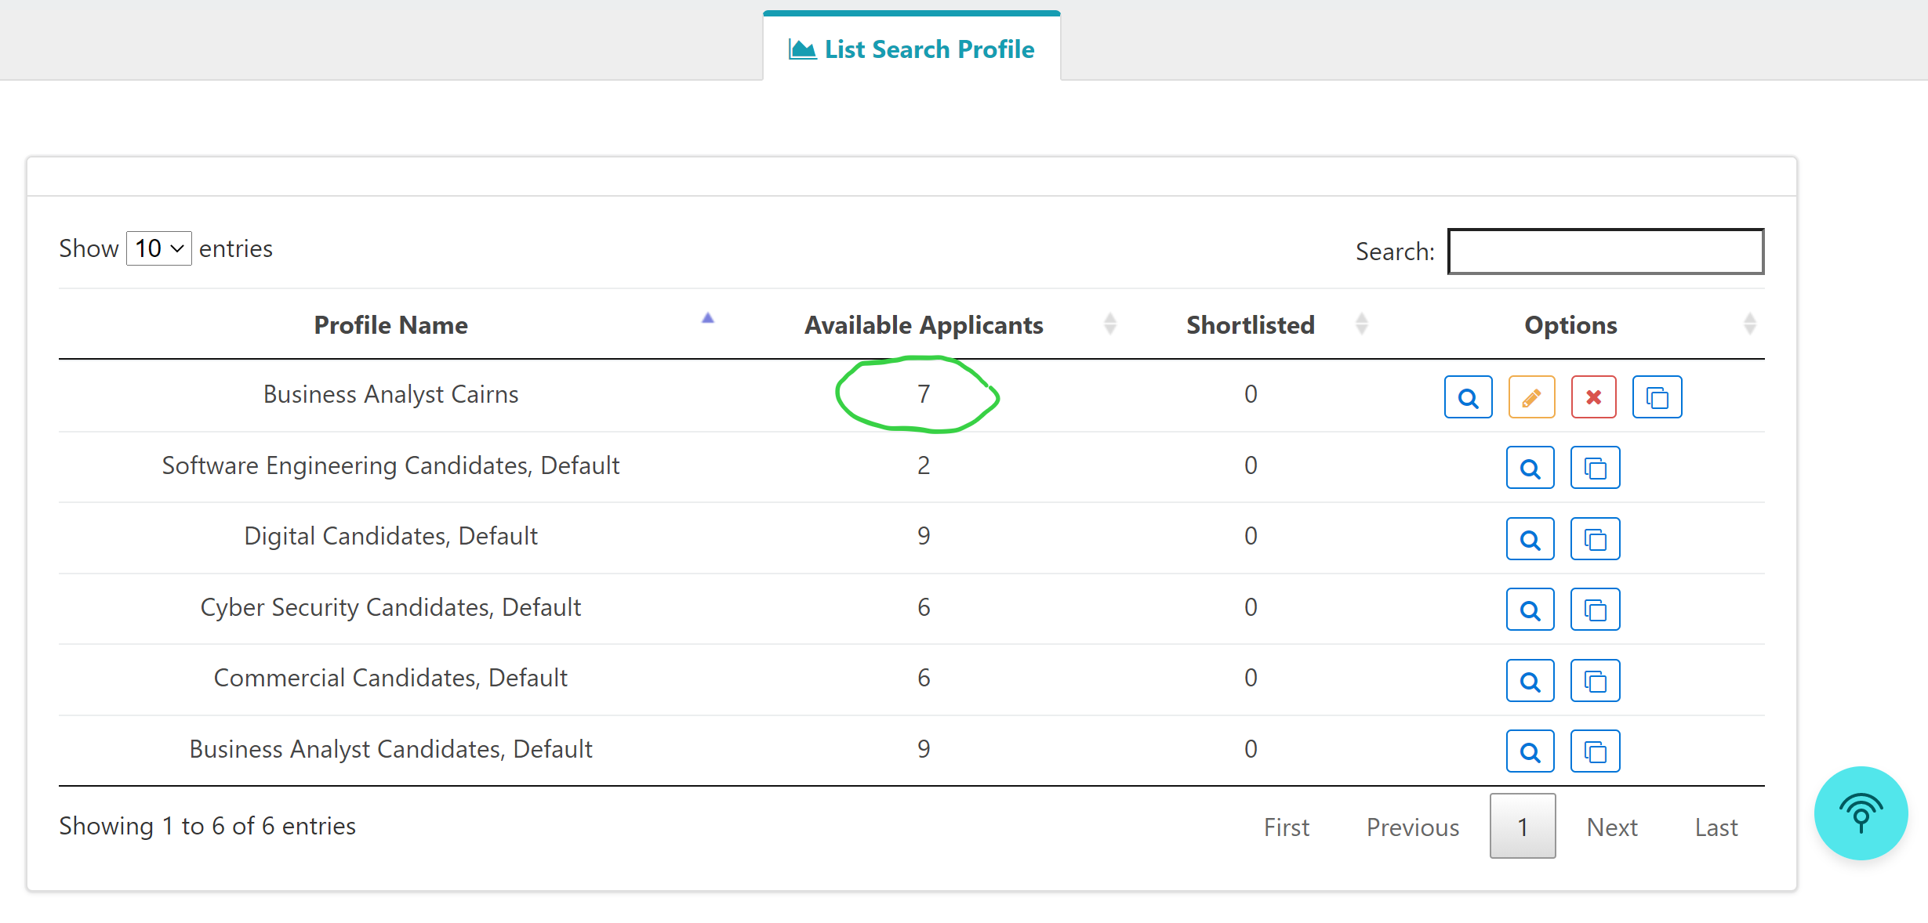Open the teal broadcast floating button
1928x923 pixels.
pyautogui.click(x=1860, y=813)
